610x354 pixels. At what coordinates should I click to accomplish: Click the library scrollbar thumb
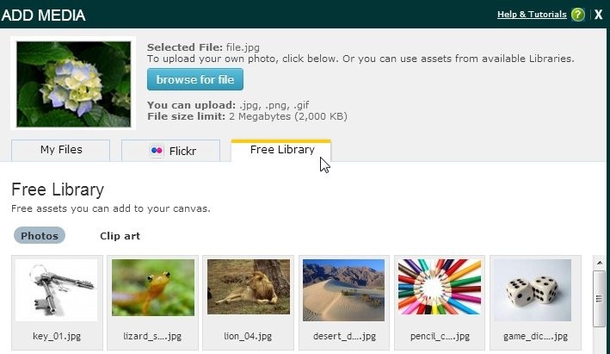pyautogui.click(x=599, y=299)
